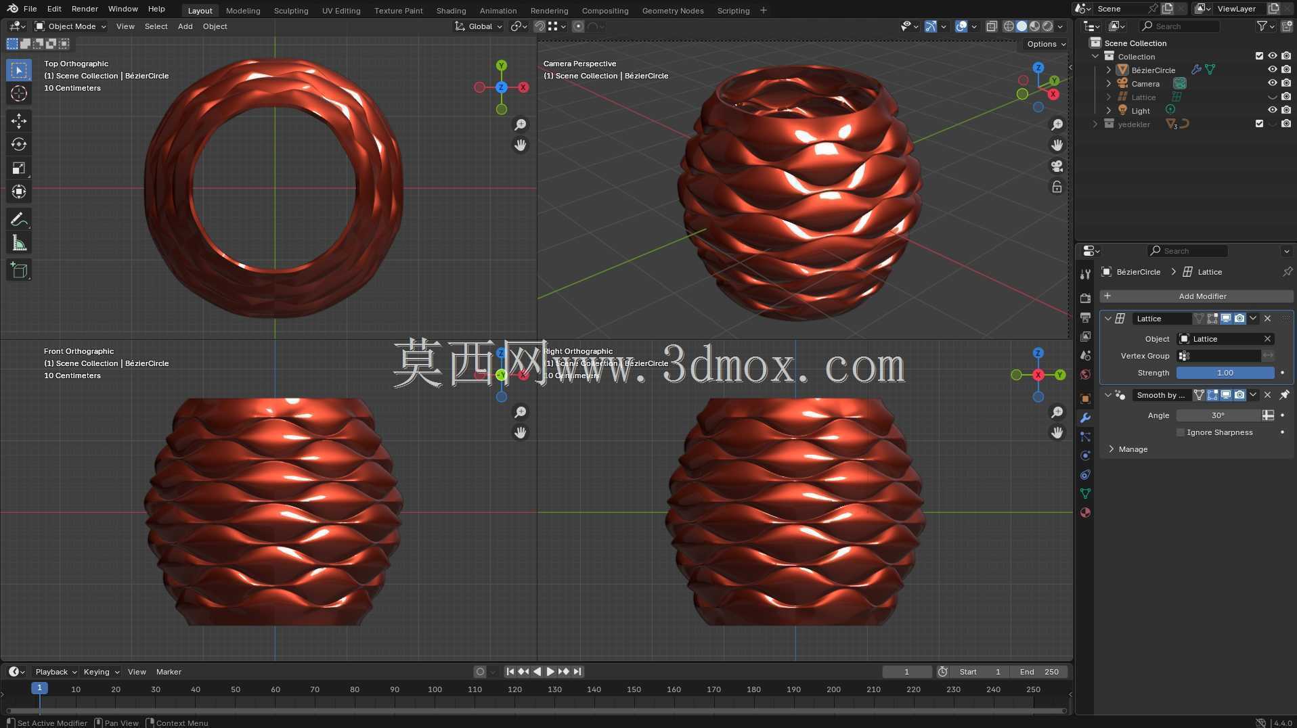The image size is (1297, 728).
Task: Toggle lock camera to view icon
Action: tap(1057, 187)
